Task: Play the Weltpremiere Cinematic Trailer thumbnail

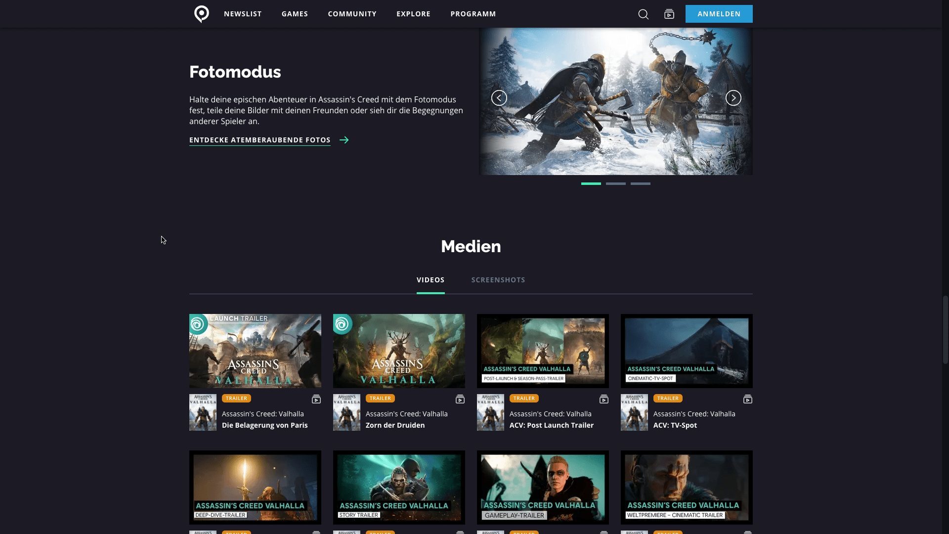Action: point(687,488)
